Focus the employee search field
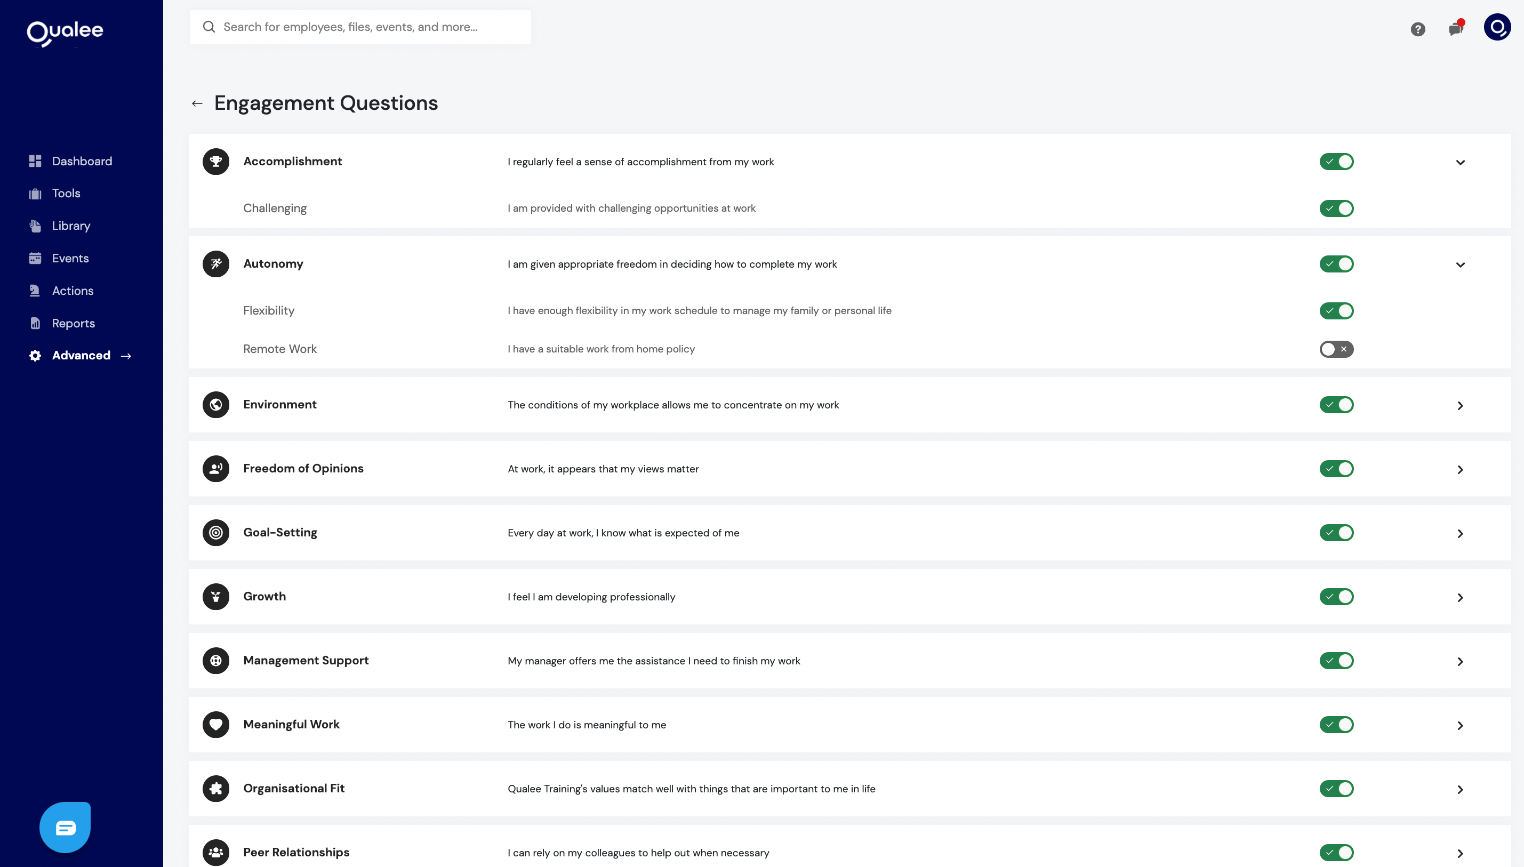This screenshot has width=1524, height=867. click(359, 27)
